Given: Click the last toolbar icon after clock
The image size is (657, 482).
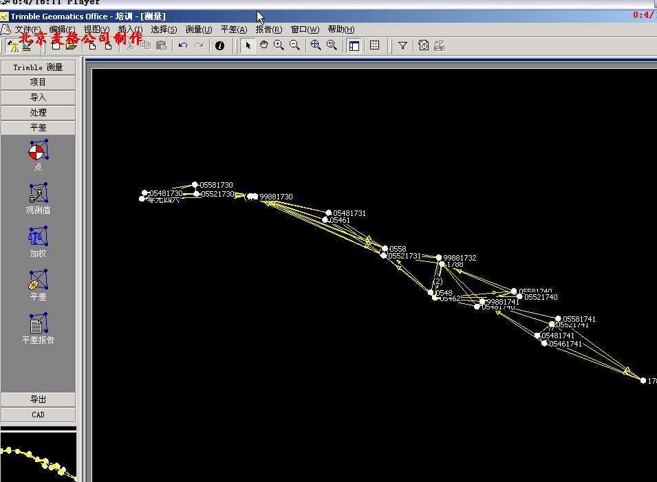Looking at the screenshot, I should [x=440, y=45].
